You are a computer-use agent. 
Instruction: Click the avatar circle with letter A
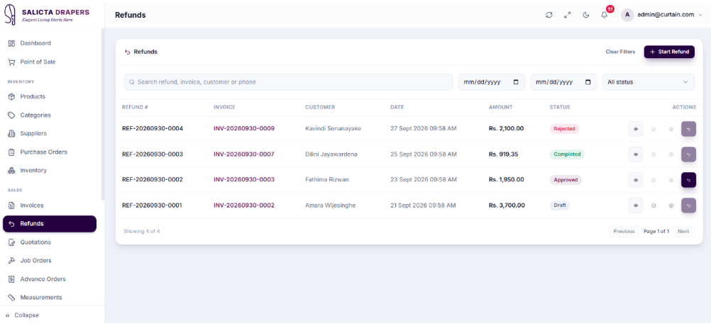click(x=627, y=14)
